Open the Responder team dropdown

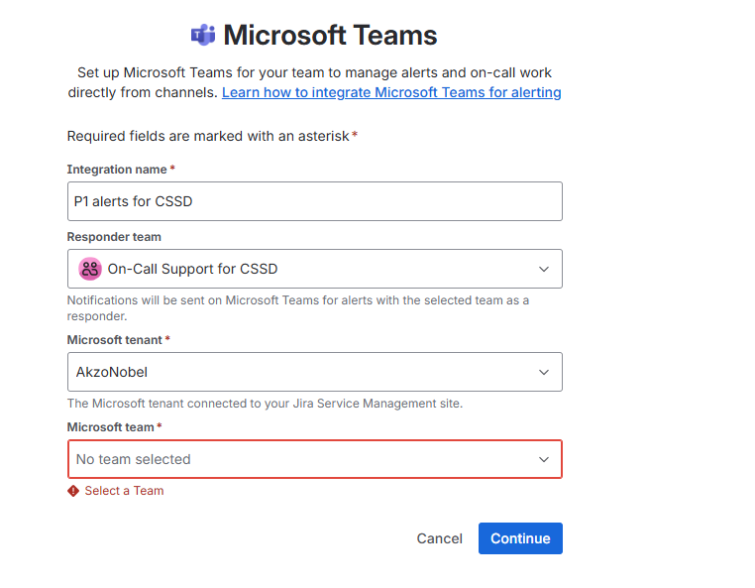pyautogui.click(x=315, y=269)
